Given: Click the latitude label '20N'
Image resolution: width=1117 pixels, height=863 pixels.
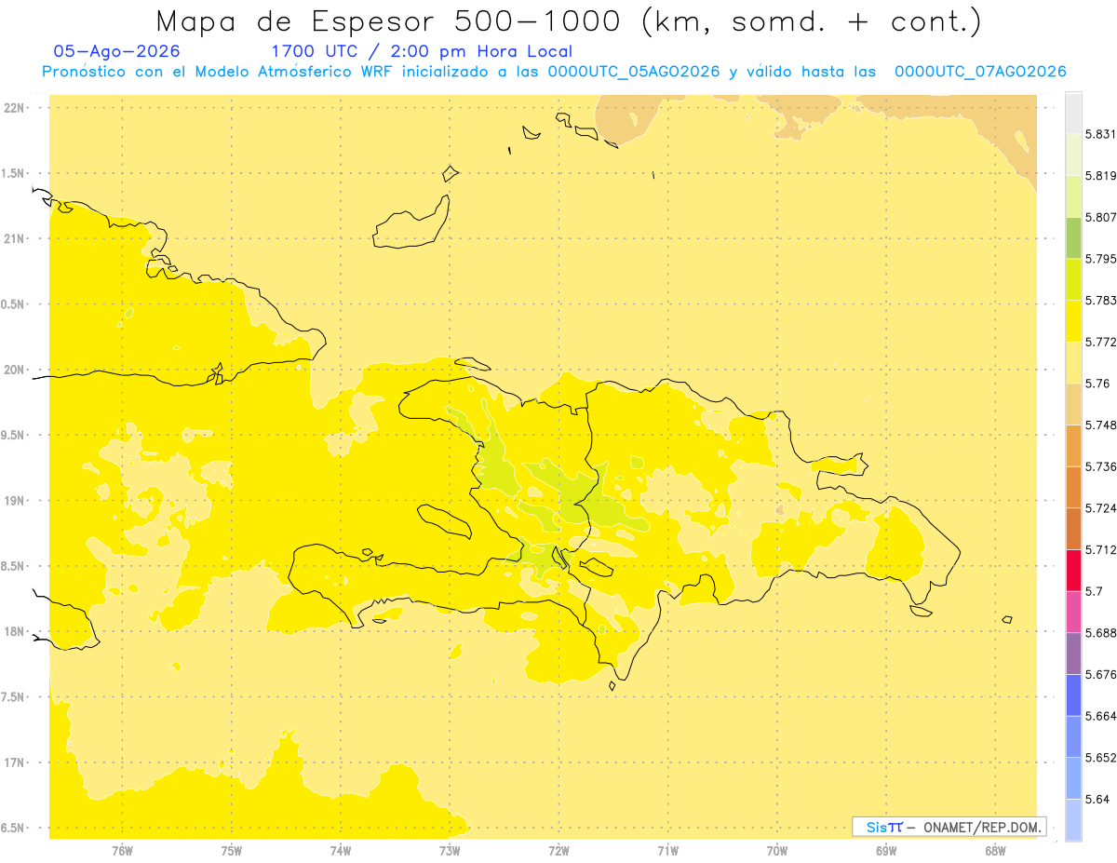Looking at the screenshot, I should [14, 370].
